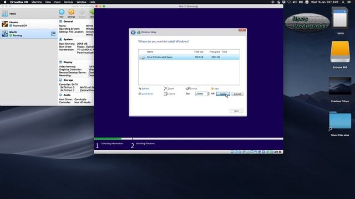
Task: Click the Installing Windows step label
Action: click(x=145, y=144)
